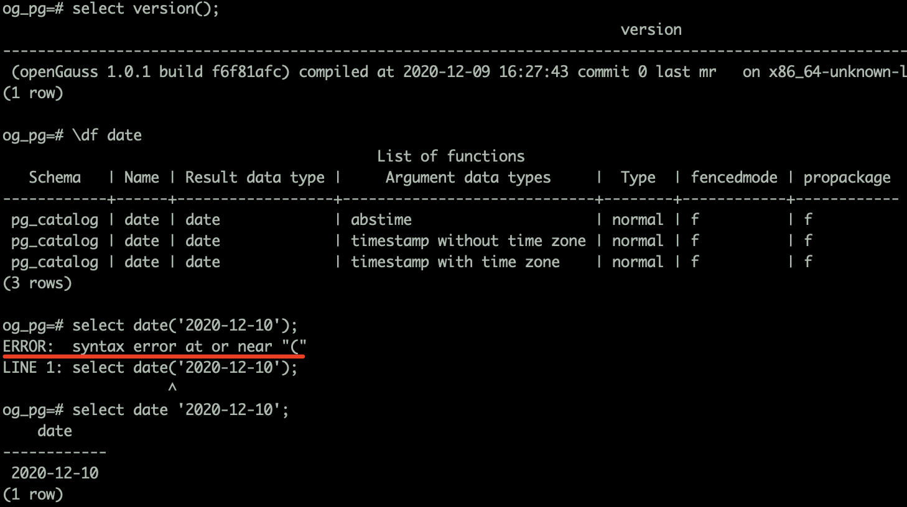
Task: Click the "(3 rows)" result count
Action: pos(37,283)
